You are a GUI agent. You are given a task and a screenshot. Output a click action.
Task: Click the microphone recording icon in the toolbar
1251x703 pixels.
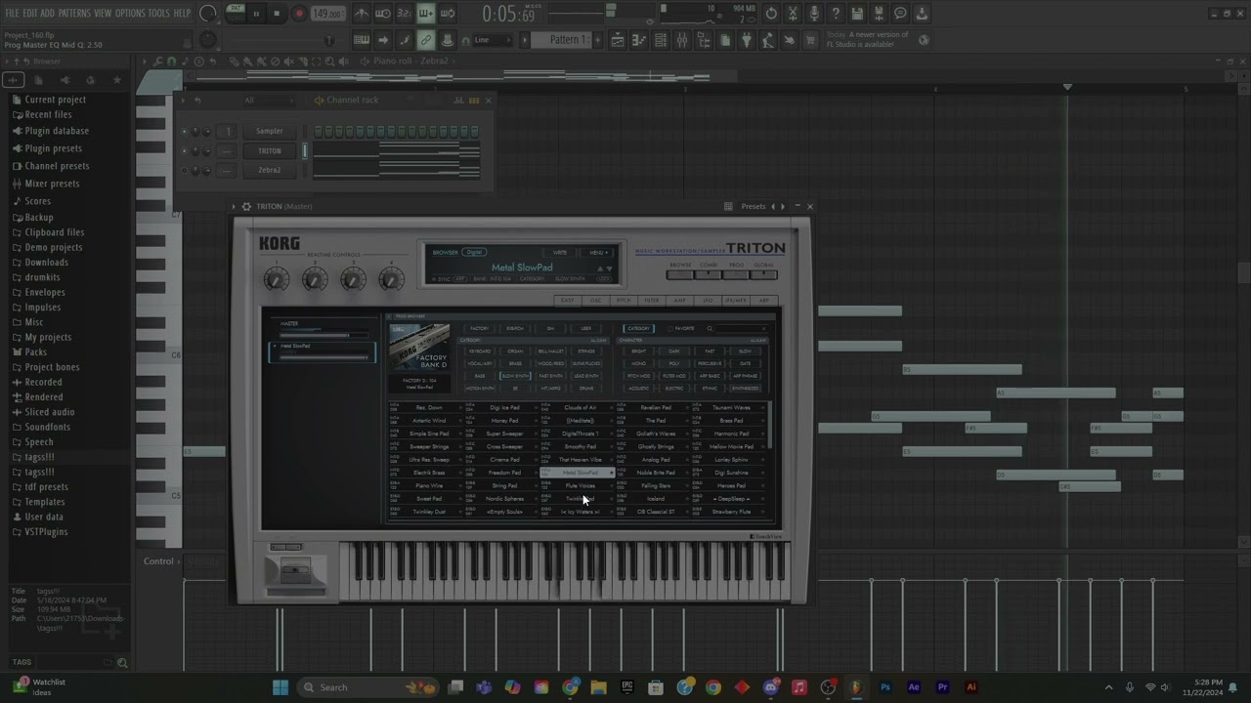click(x=814, y=14)
